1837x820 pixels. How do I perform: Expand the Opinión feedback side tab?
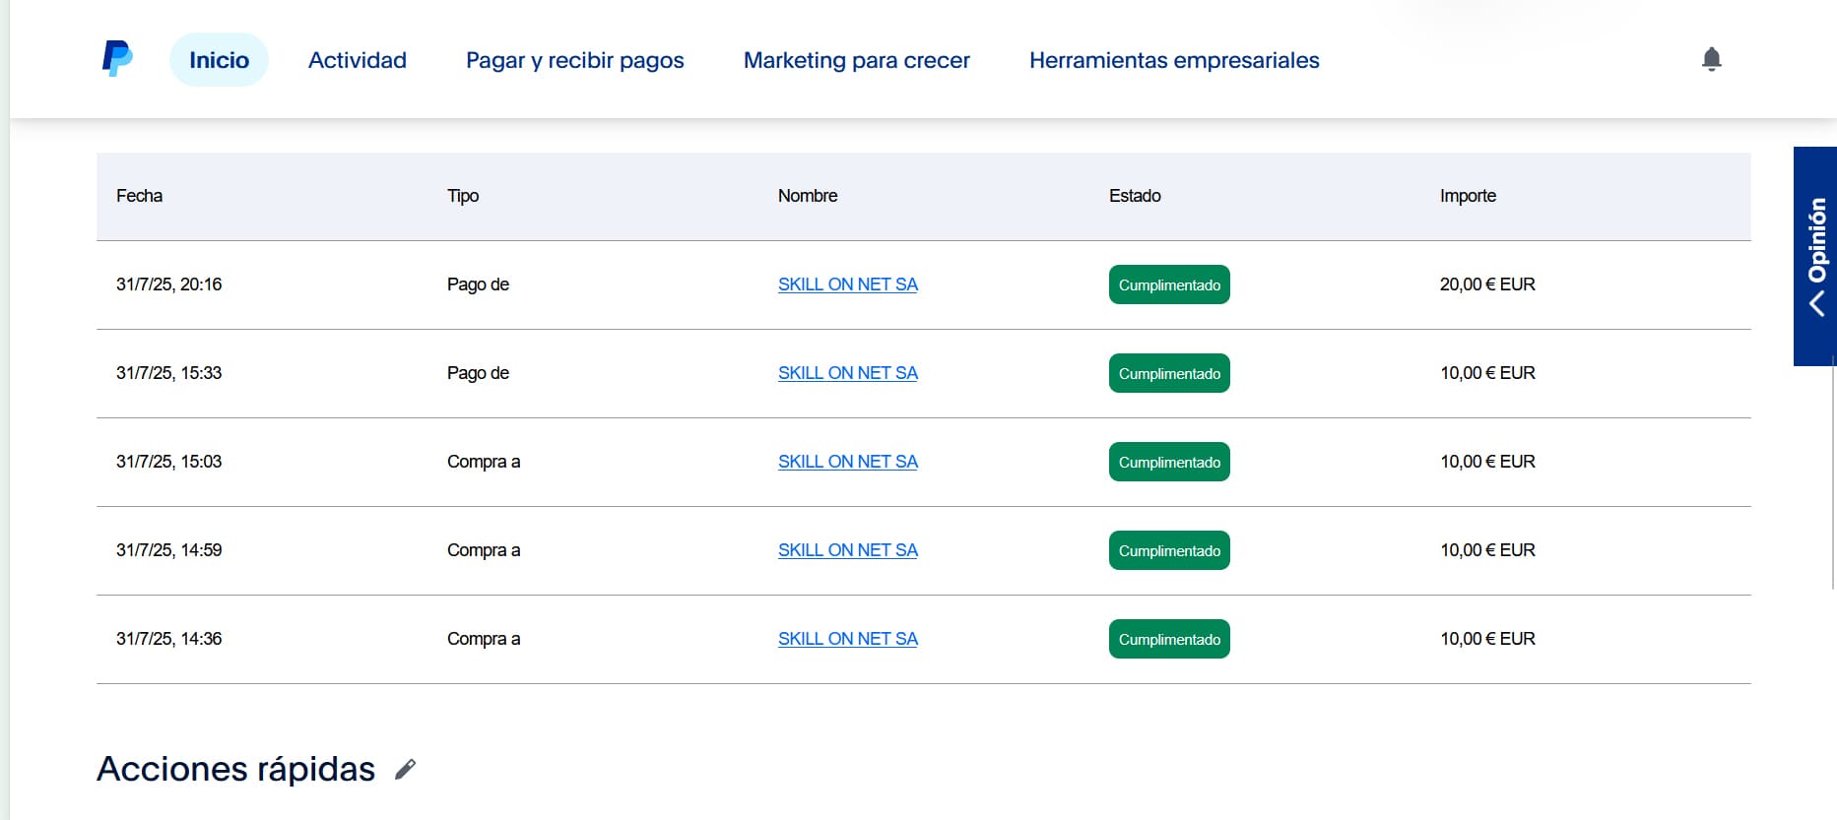[x=1815, y=256]
